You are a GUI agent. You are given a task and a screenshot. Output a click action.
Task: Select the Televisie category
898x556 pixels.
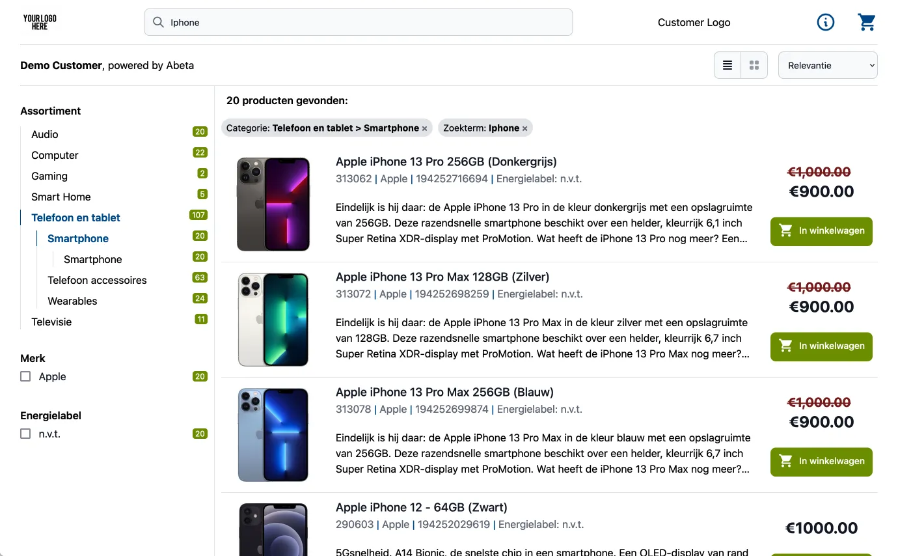51,322
